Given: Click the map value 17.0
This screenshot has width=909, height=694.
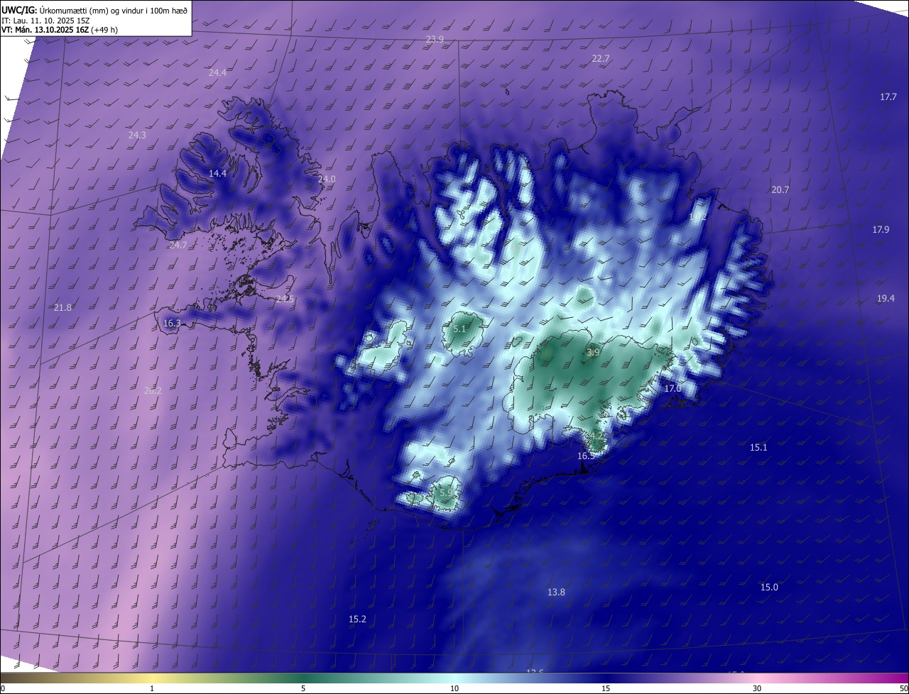Looking at the screenshot, I should (x=673, y=389).
